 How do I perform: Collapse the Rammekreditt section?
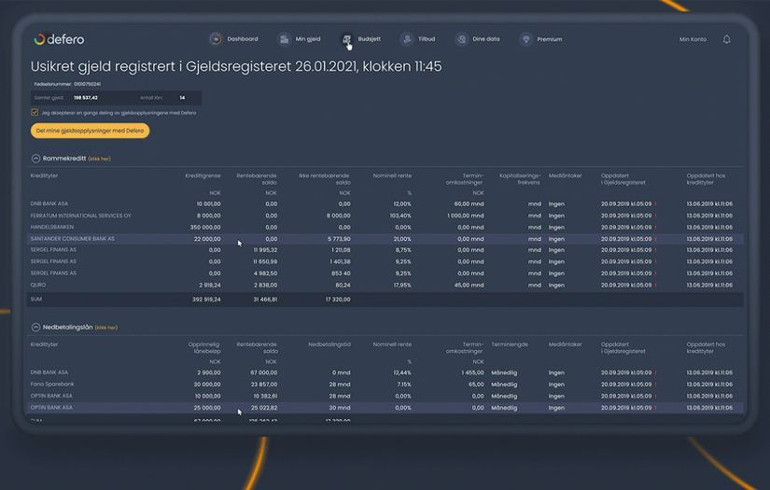point(35,159)
